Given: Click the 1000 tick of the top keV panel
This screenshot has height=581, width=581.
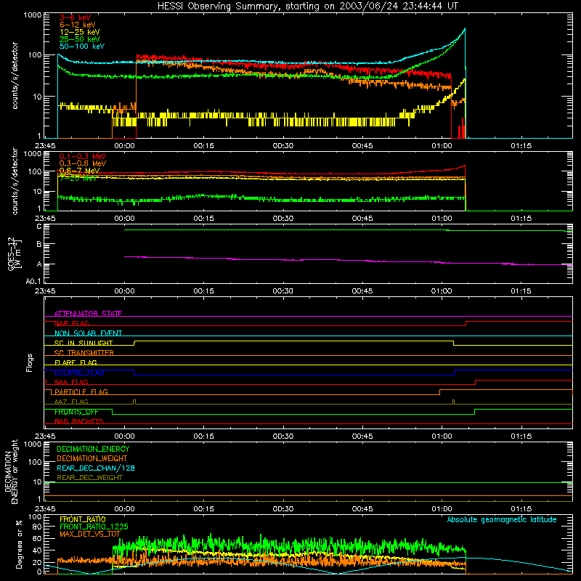Looking at the screenshot, I should pos(33,15).
